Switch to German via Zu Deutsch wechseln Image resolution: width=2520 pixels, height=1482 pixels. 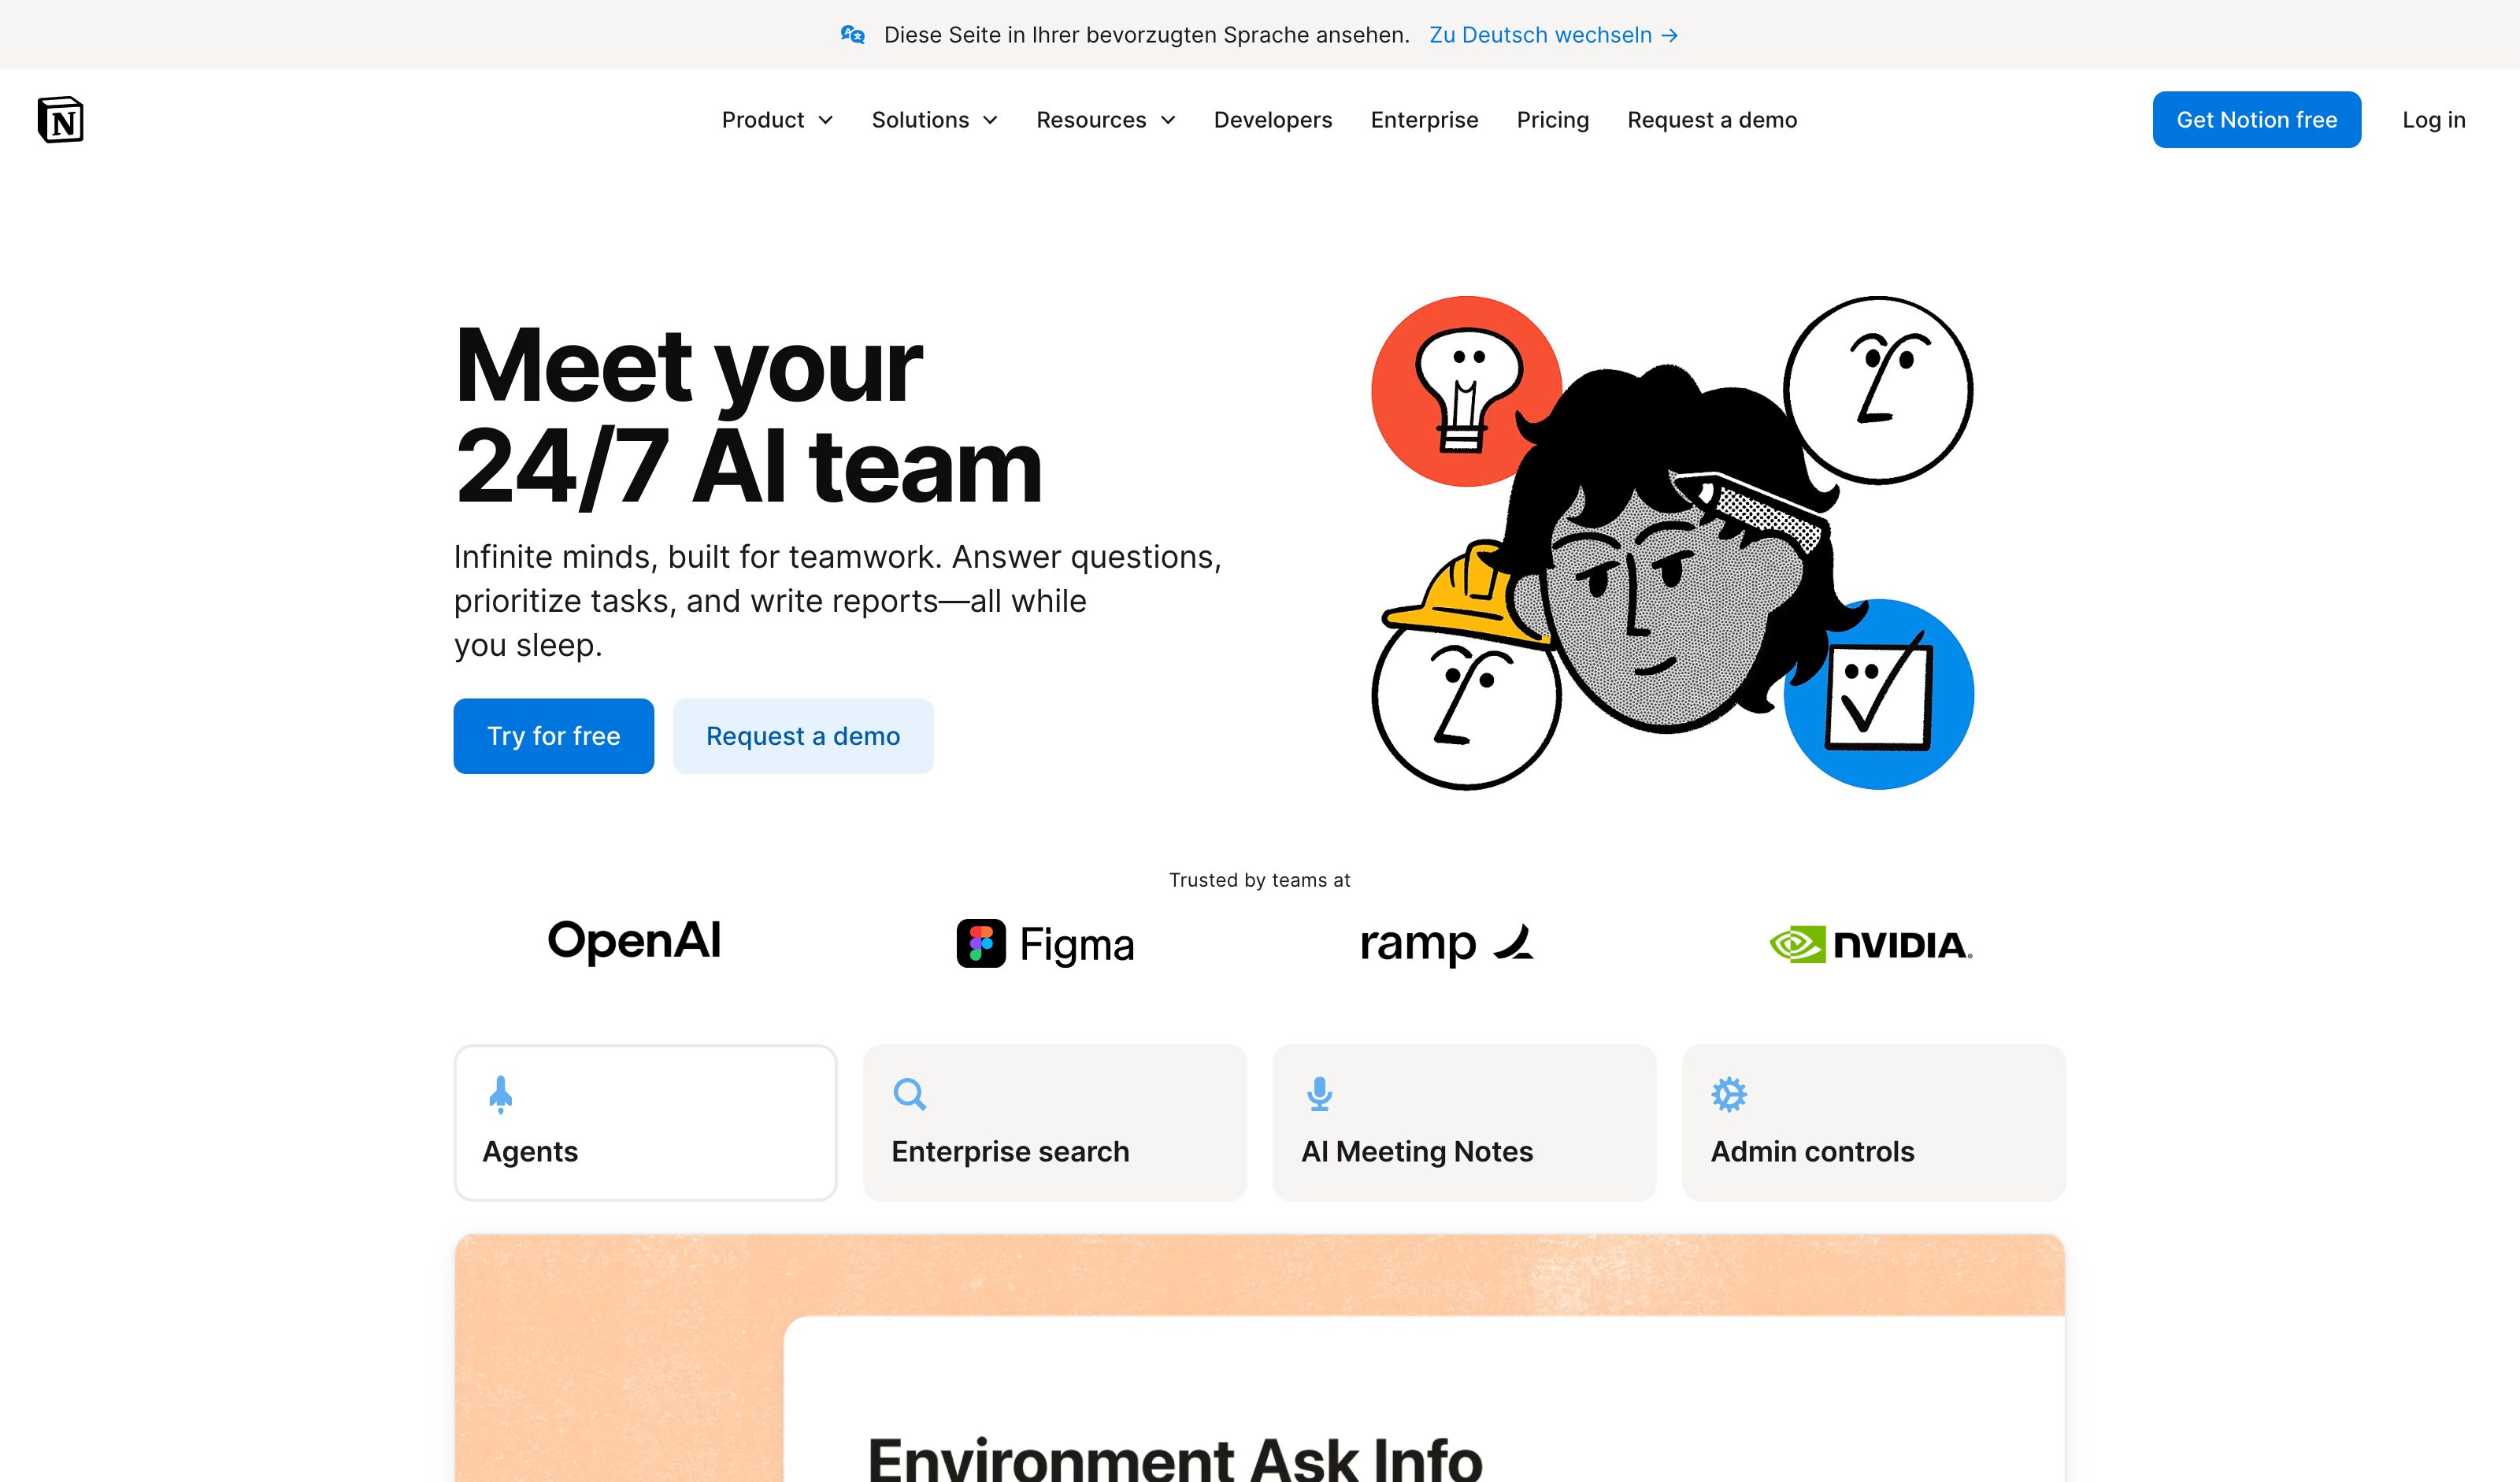coord(1553,35)
